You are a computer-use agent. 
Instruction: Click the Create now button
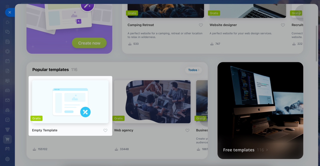[89, 43]
